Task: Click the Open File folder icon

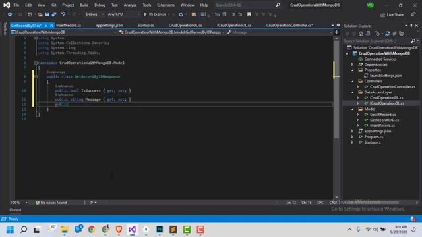Action: (x=40, y=14)
